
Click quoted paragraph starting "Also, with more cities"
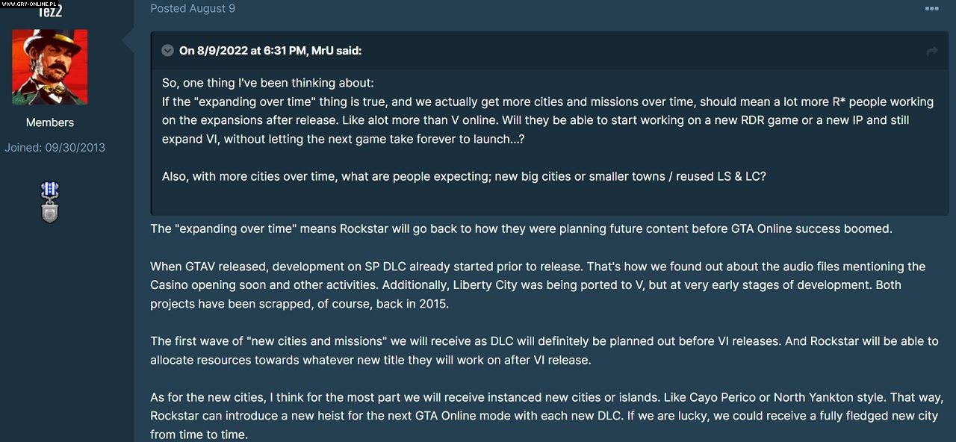click(463, 177)
